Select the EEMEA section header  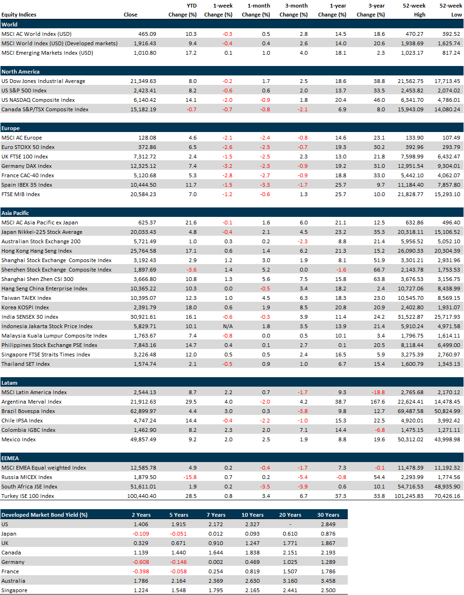pos(10,458)
